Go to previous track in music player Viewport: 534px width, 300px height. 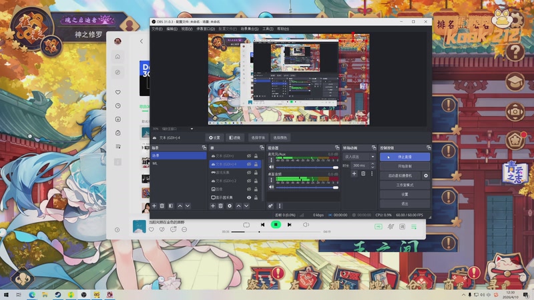tap(262, 225)
